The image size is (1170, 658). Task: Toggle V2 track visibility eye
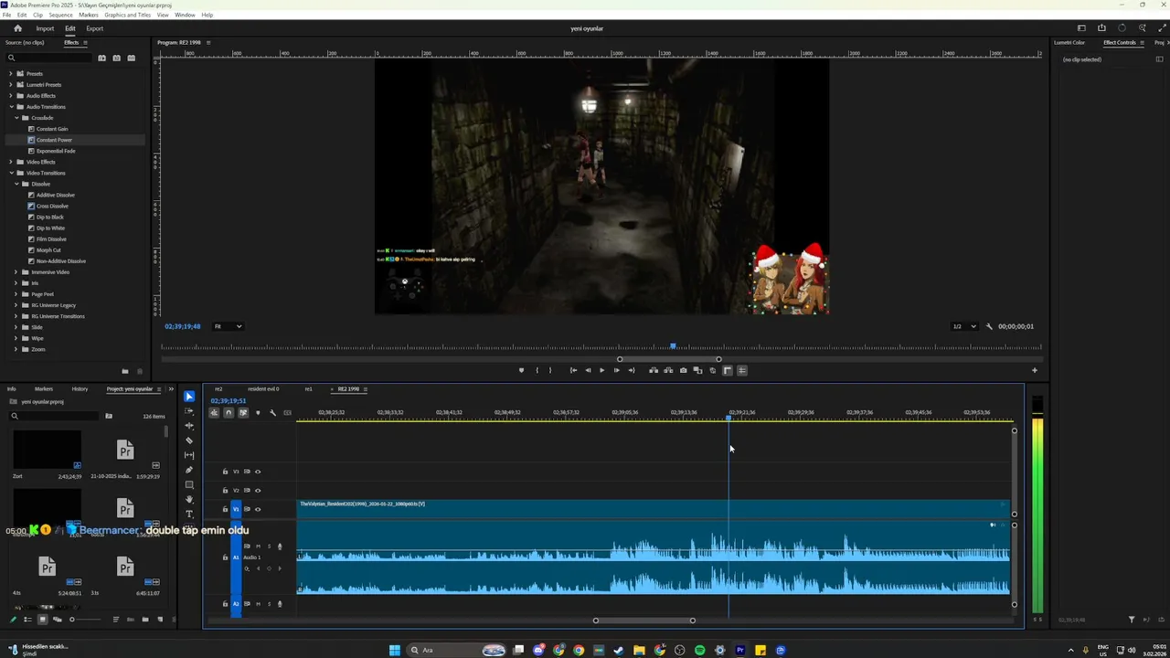[x=258, y=491]
